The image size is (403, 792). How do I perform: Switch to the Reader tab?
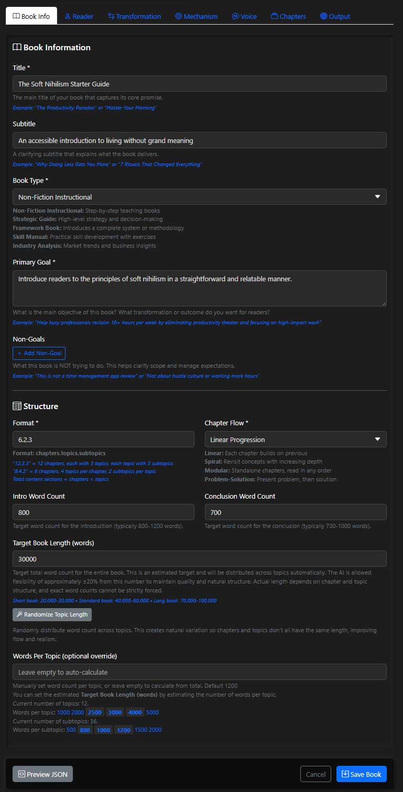coord(79,16)
